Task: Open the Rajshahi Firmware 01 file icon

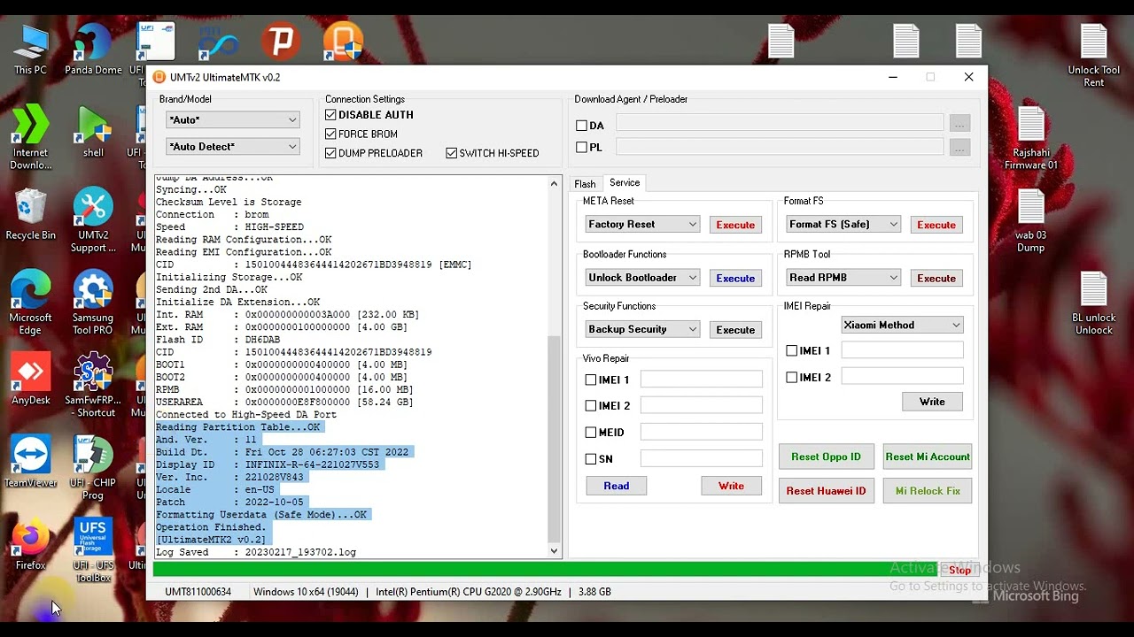Action: (1031, 137)
